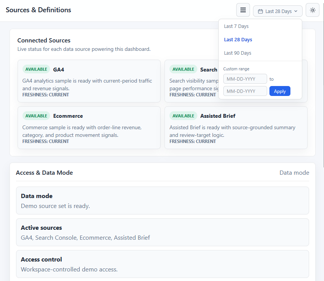Click 'GA4, Search Console, Ecommerce, Assisted Brief' text

coord(85,238)
